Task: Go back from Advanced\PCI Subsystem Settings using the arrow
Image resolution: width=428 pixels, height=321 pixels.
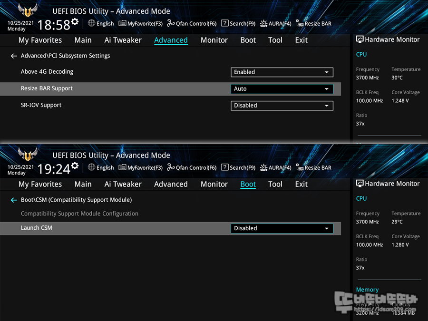Action: (x=14, y=56)
